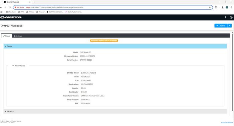This screenshot has height=126, width=234.
Task: Open the apps grid icon in bookmarks bar
Action: [1, 12]
